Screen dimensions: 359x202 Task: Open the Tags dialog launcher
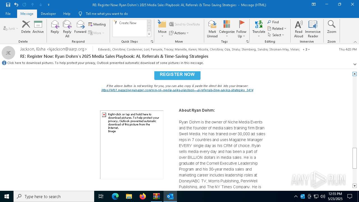[x=247, y=42]
